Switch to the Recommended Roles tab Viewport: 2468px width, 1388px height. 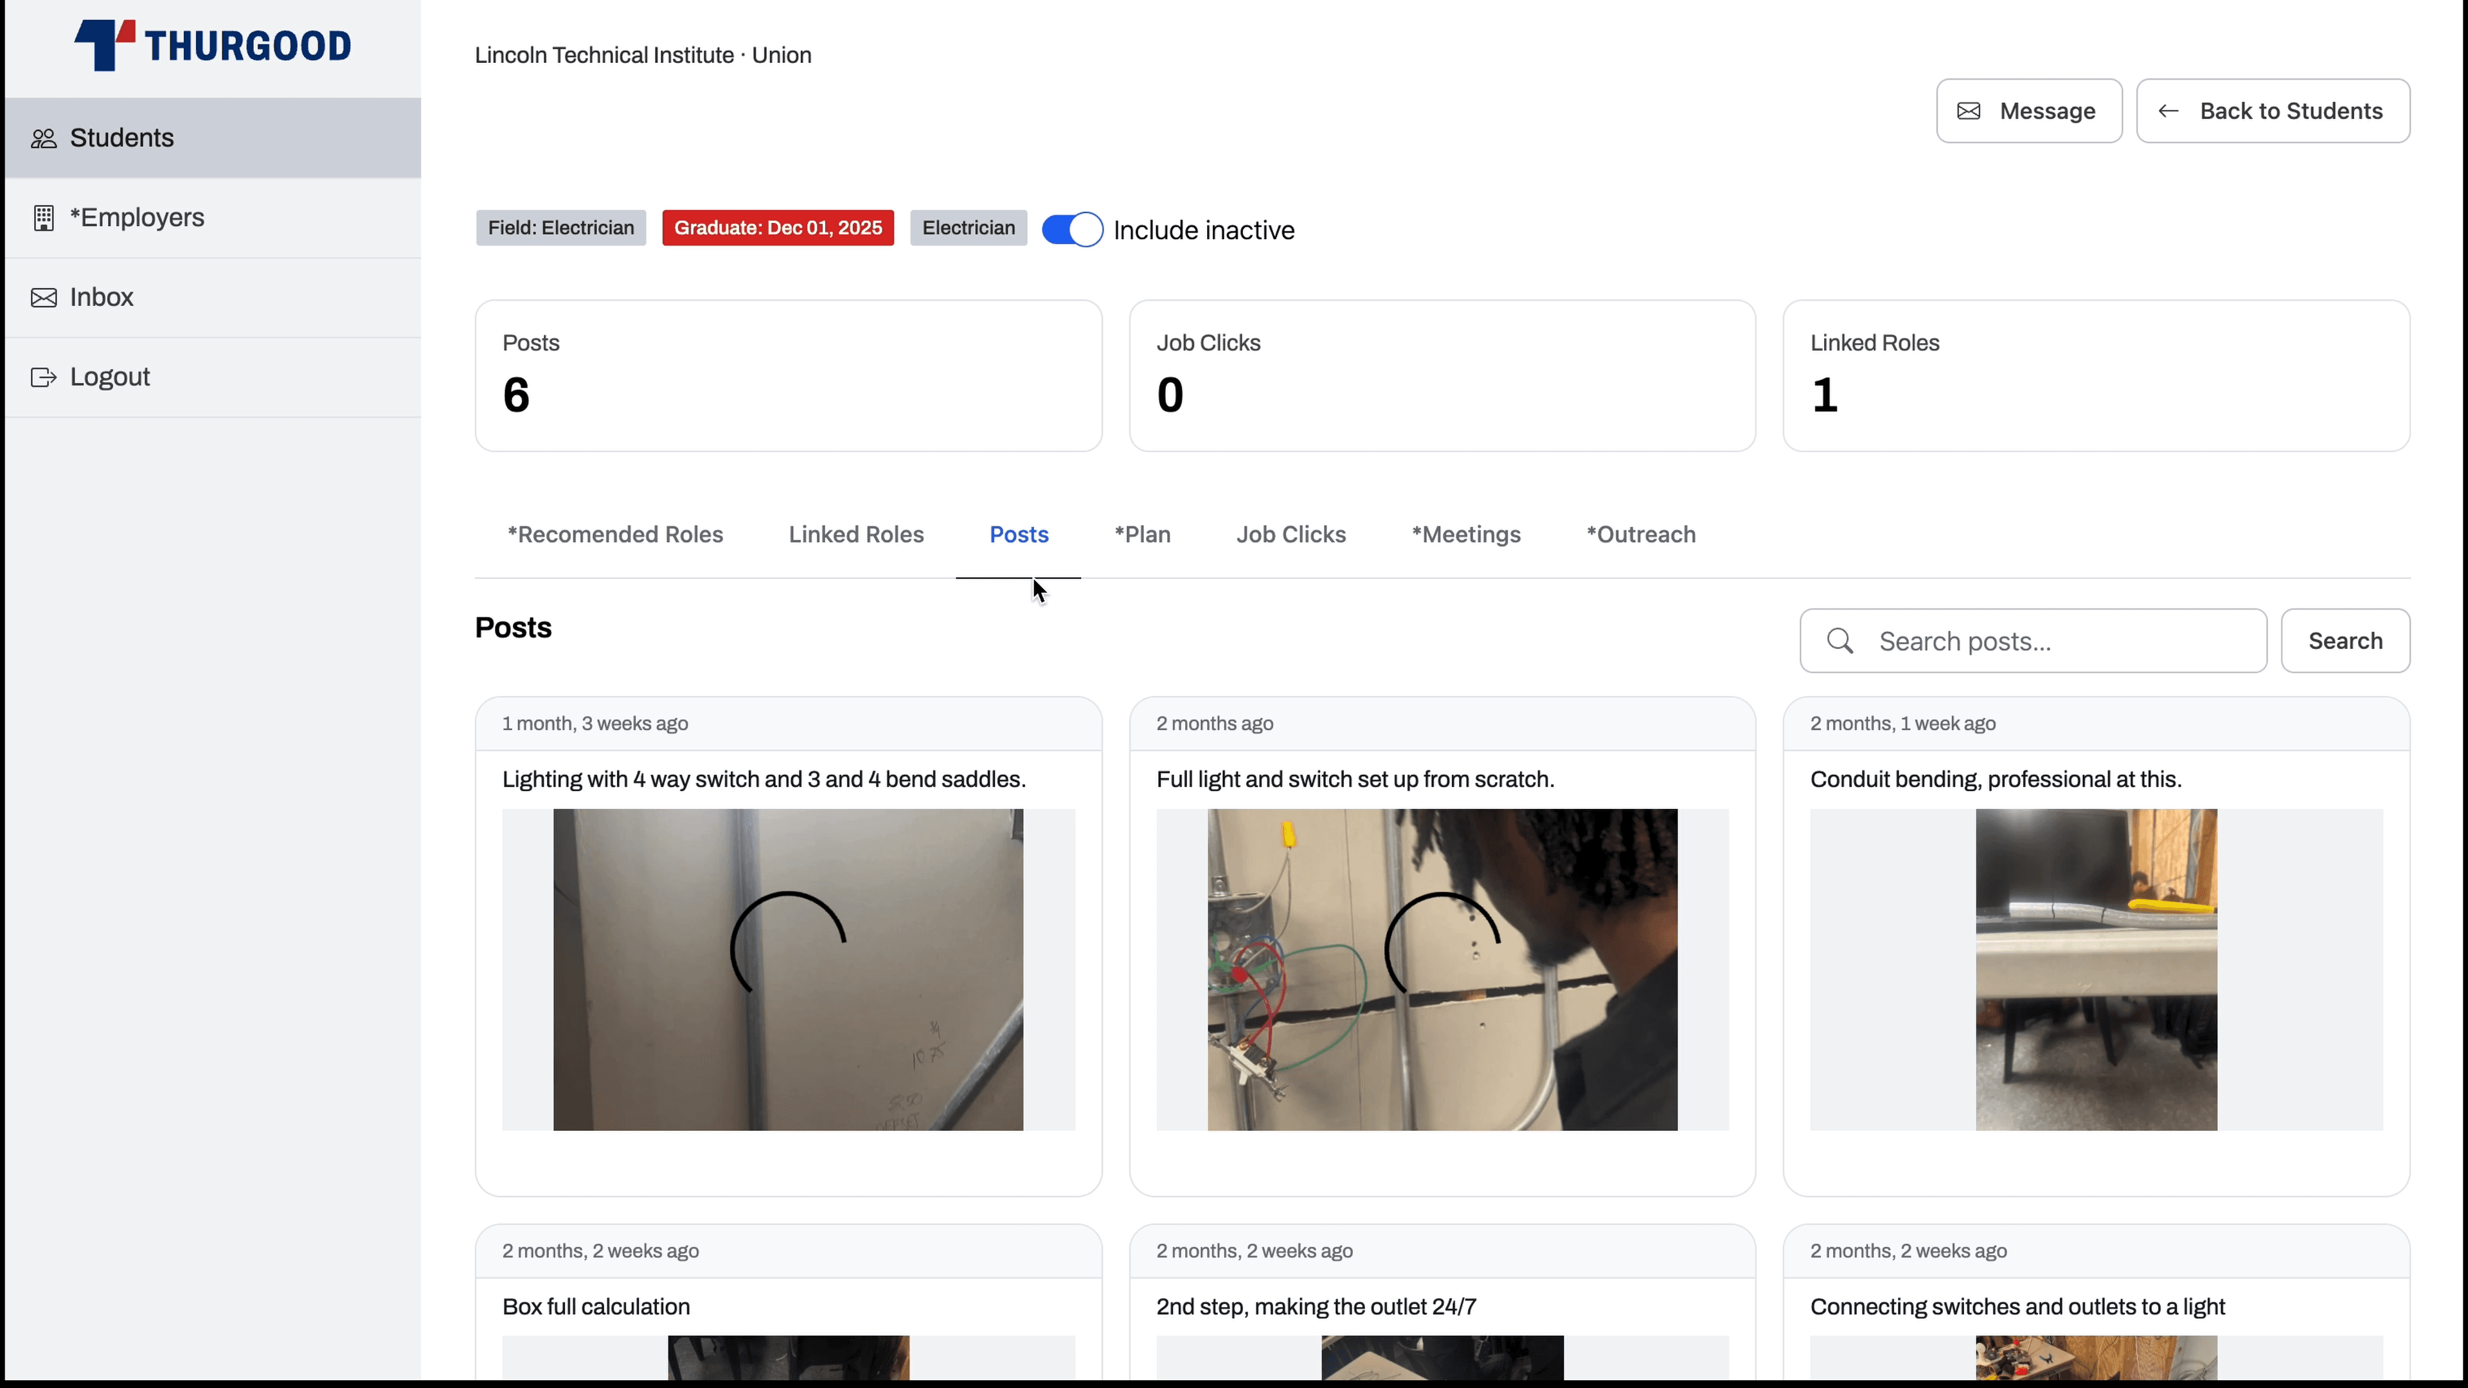tap(615, 533)
